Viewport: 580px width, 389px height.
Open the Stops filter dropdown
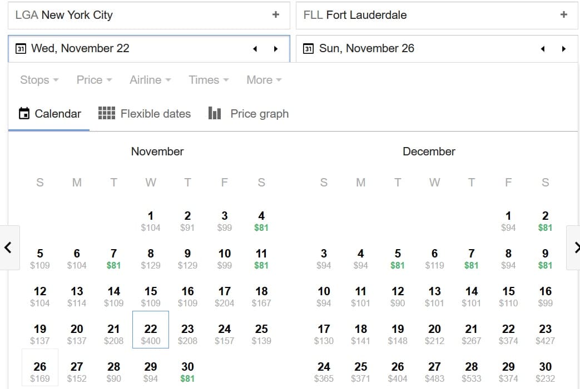(39, 80)
